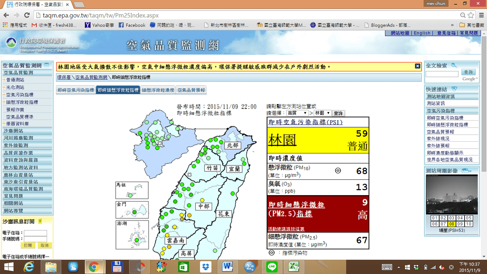
Task: Select camera number 08 under webcam
Action: tap(452, 224)
